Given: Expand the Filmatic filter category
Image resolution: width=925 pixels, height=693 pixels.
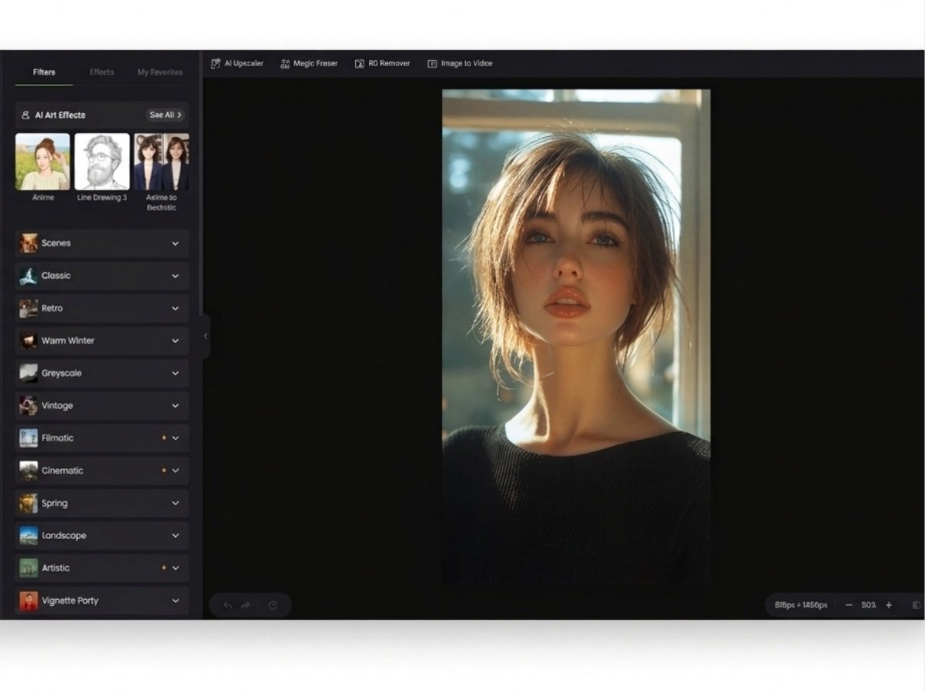Looking at the screenshot, I should click(102, 438).
